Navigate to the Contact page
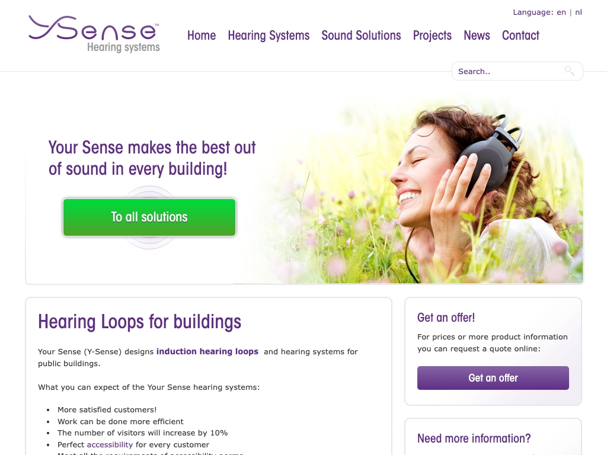Image resolution: width=607 pixels, height=455 pixels. point(520,36)
